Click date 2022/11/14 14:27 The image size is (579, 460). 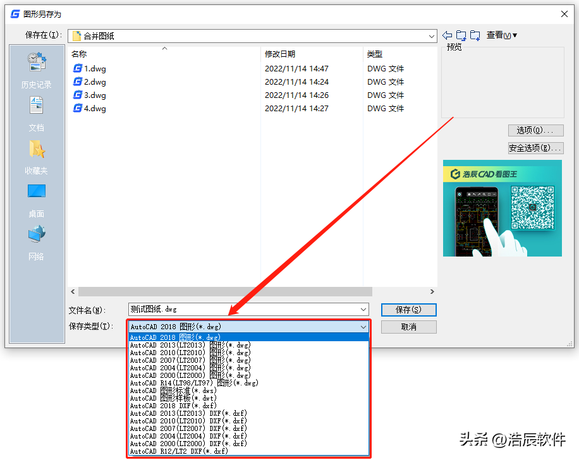tap(296, 109)
